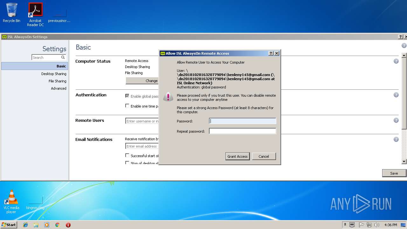Open Windows Media Player taskbar icon
The image size is (407, 229).
pyautogui.click(x=47, y=225)
